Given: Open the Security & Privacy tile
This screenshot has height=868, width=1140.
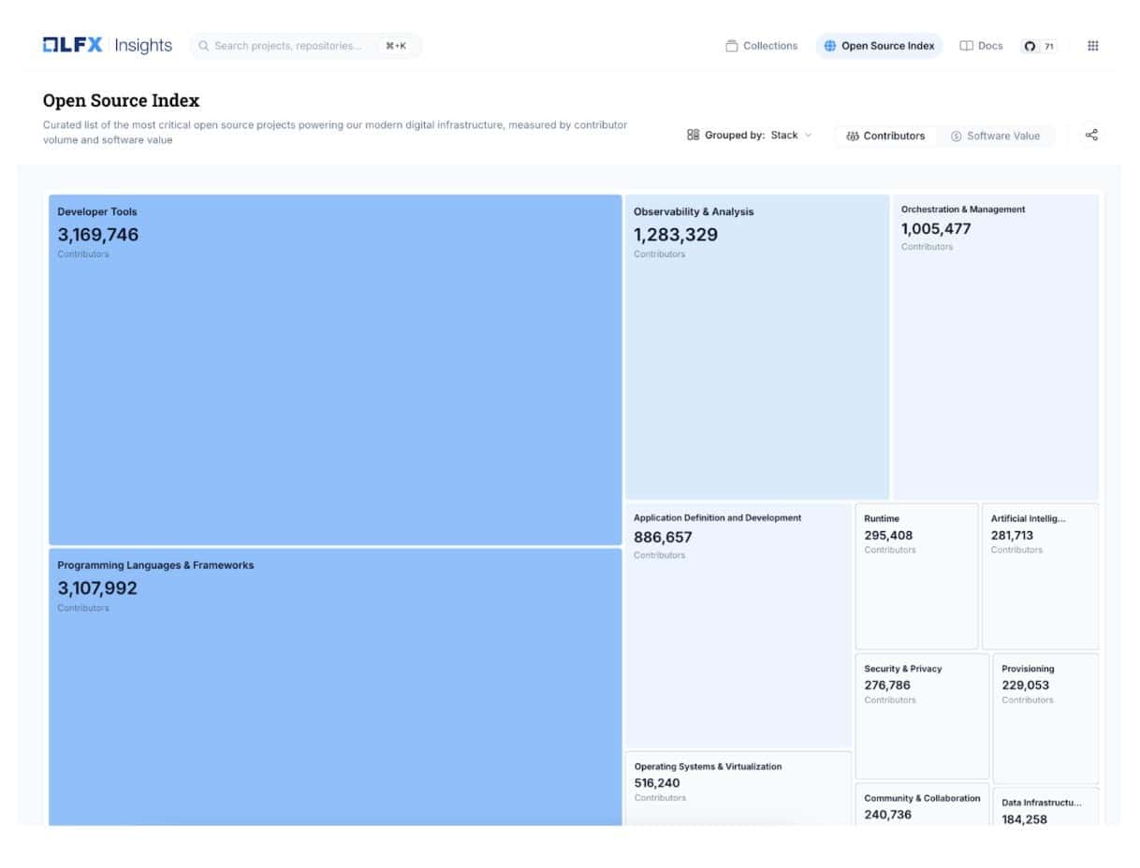Looking at the screenshot, I should pos(921,716).
